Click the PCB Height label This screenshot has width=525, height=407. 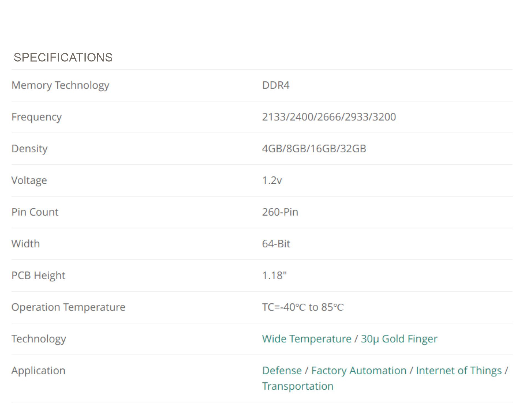coord(38,276)
